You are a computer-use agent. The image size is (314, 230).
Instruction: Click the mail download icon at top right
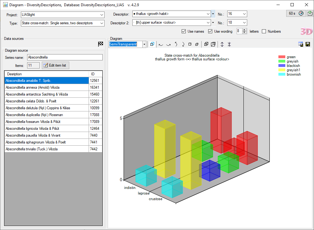click(x=310, y=13)
